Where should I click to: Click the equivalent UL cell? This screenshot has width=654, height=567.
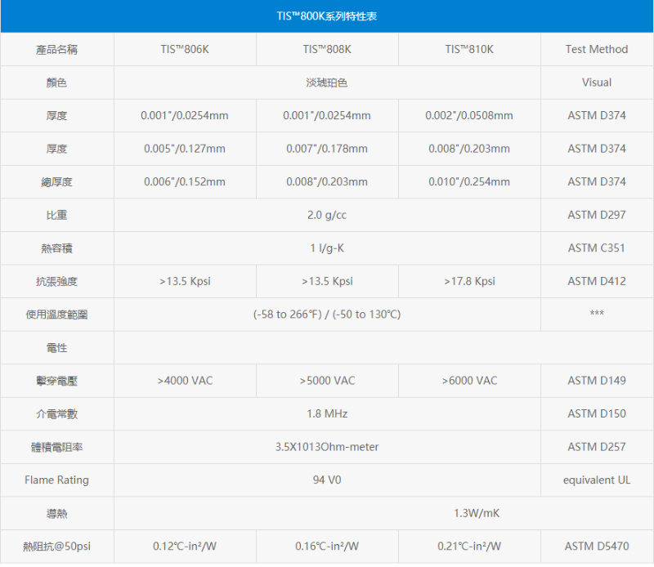pyautogui.click(x=597, y=480)
